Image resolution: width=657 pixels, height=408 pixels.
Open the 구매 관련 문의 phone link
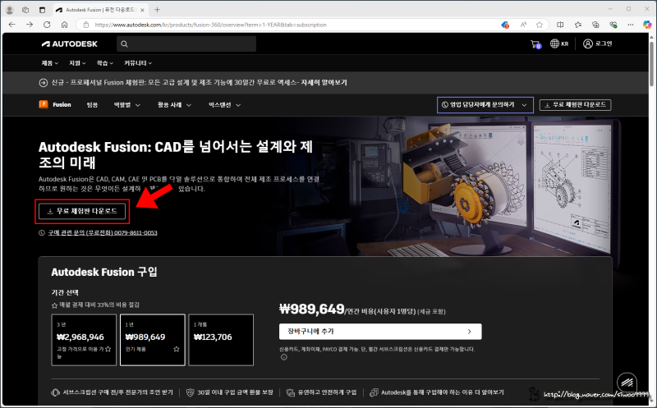[102, 233]
